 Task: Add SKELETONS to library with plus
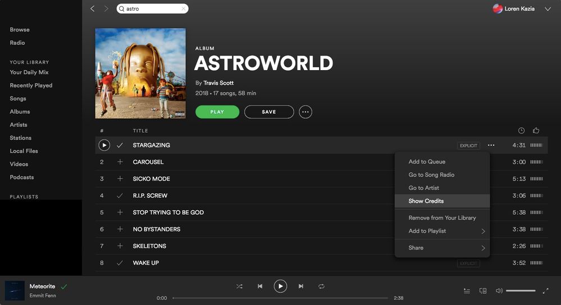coord(120,246)
